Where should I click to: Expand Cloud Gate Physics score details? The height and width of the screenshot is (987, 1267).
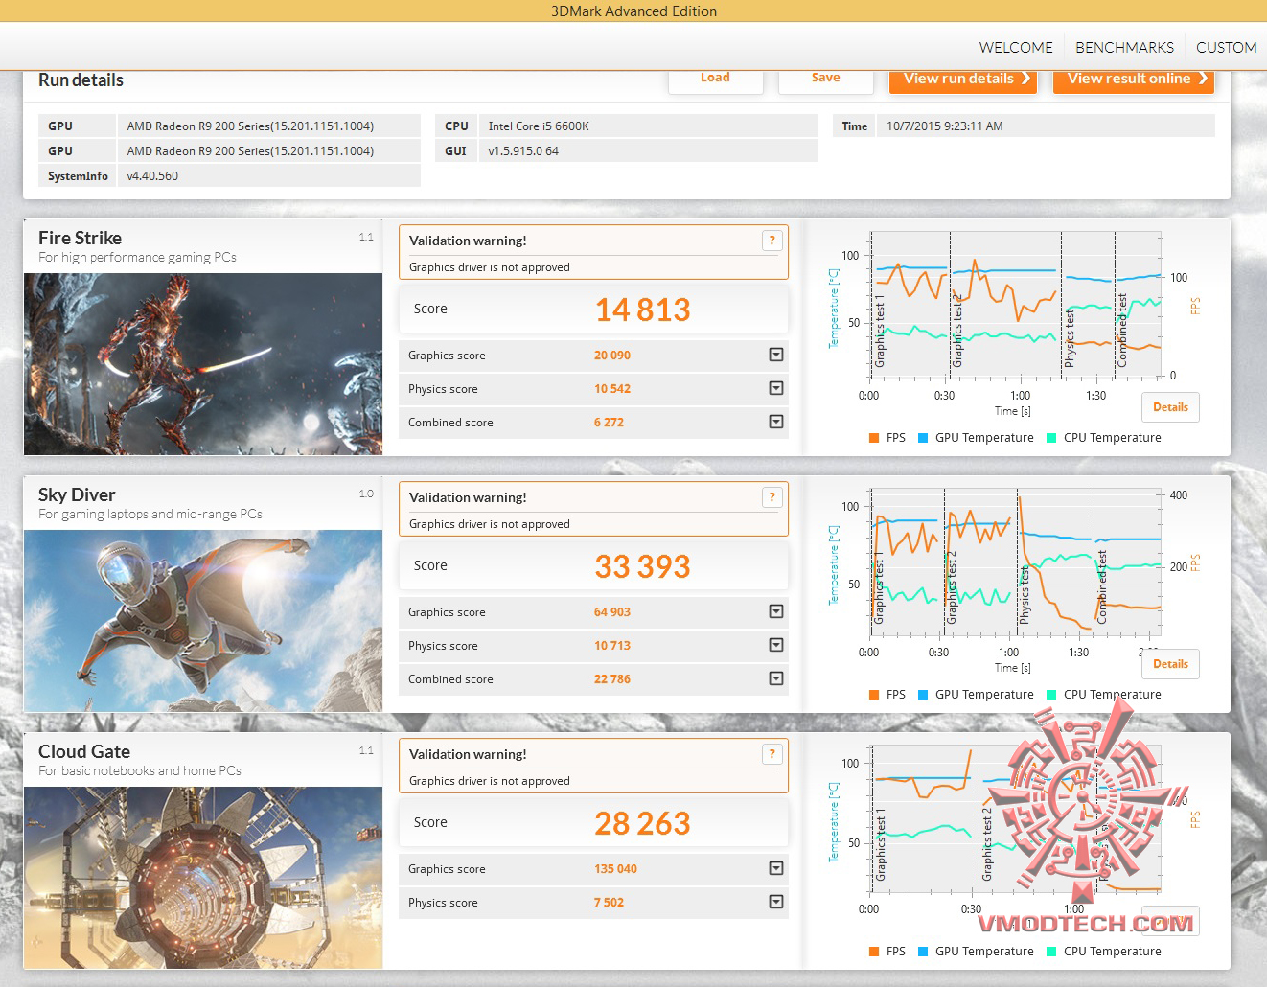776,902
